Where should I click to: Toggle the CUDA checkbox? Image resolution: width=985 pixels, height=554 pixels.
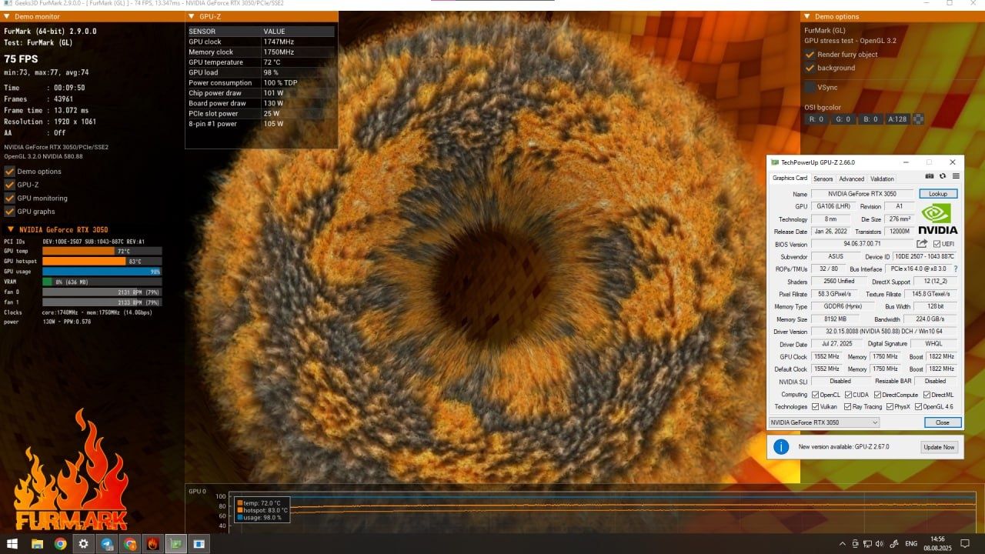848,395
